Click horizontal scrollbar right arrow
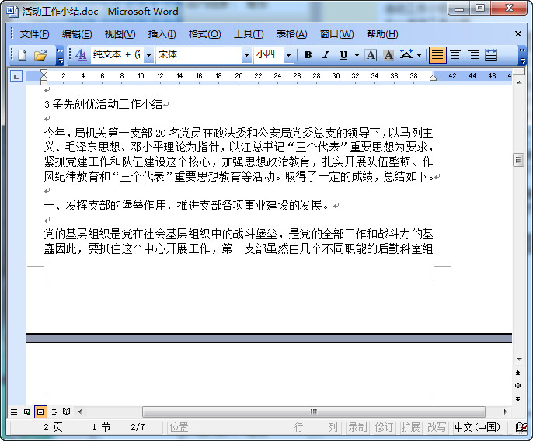 coord(506,411)
